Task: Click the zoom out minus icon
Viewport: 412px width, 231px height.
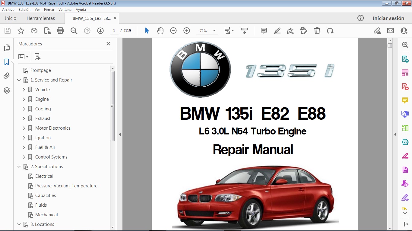Action: (173, 31)
